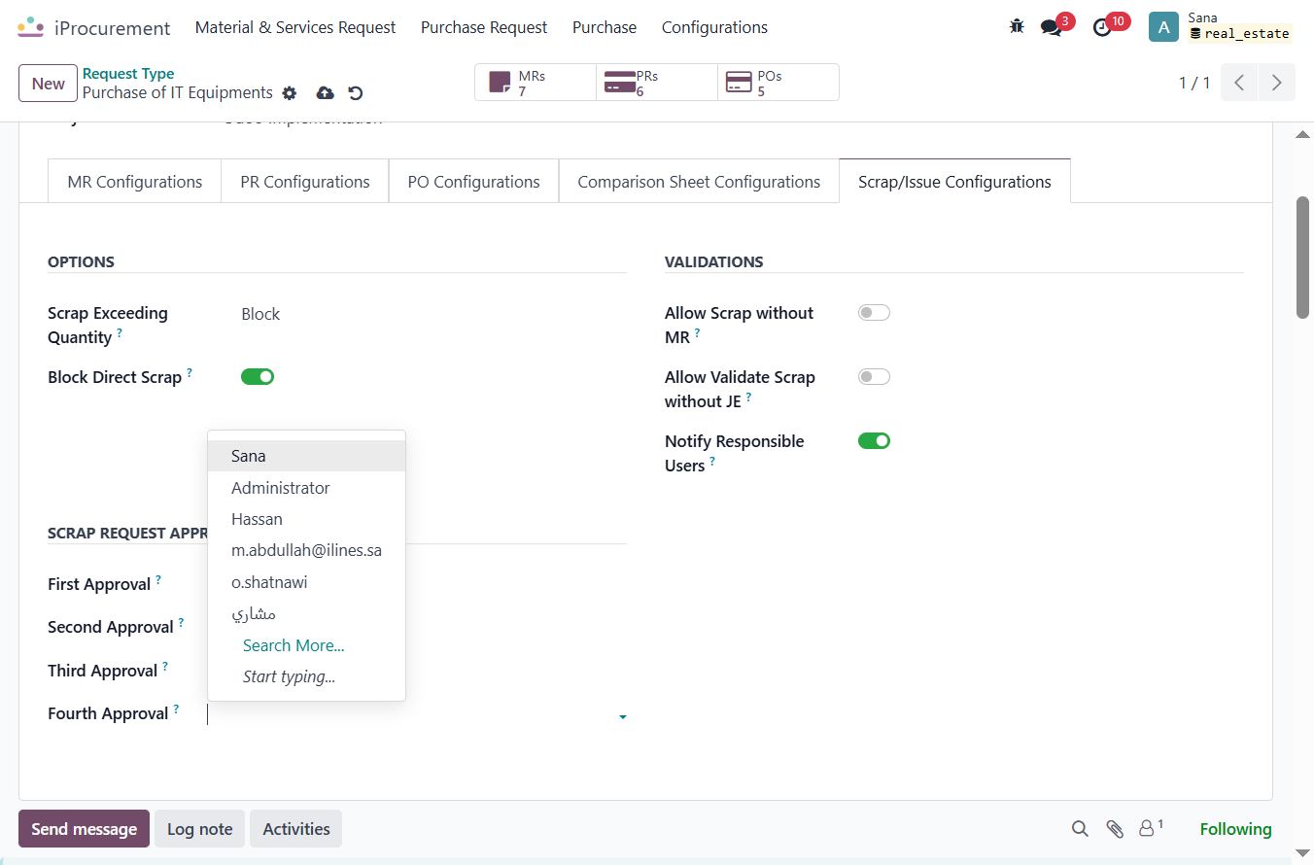Image resolution: width=1314 pixels, height=865 pixels.
Task: Discard changes with the undo arrow icon
Action: [x=356, y=93]
